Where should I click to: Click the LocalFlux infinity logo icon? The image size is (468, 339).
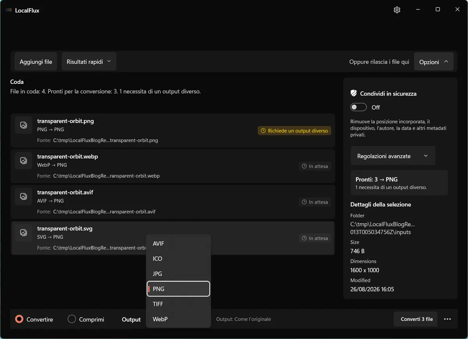tap(9, 10)
